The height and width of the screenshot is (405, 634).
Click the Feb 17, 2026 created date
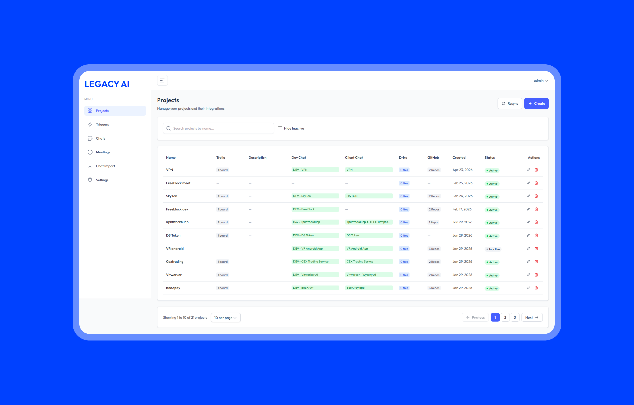click(462, 209)
